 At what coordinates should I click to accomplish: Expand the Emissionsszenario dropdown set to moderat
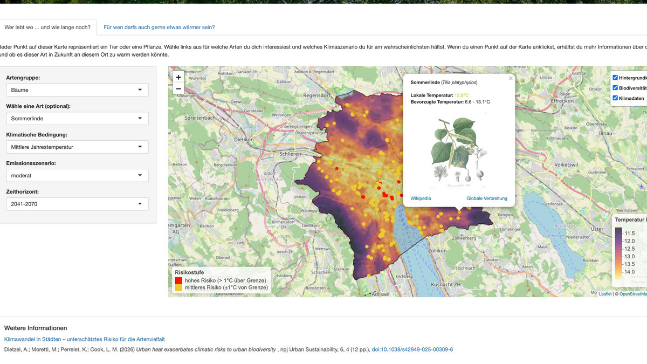pyautogui.click(x=78, y=175)
